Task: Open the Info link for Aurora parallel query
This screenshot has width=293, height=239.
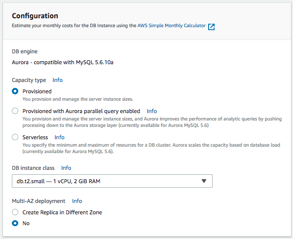Action: click(x=152, y=111)
